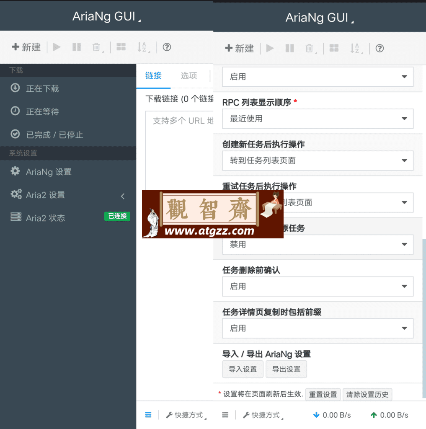Click the upload speed 0.00 B/s indicator
The height and width of the screenshot is (429, 426).
pyautogui.click(x=389, y=415)
